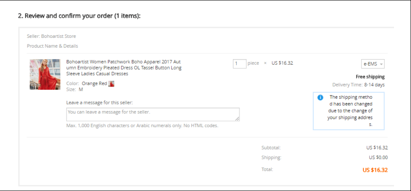This screenshot has width=411, height=191.
Task: Click the Bohoartist Store seller name
Action: pos(59,36)
